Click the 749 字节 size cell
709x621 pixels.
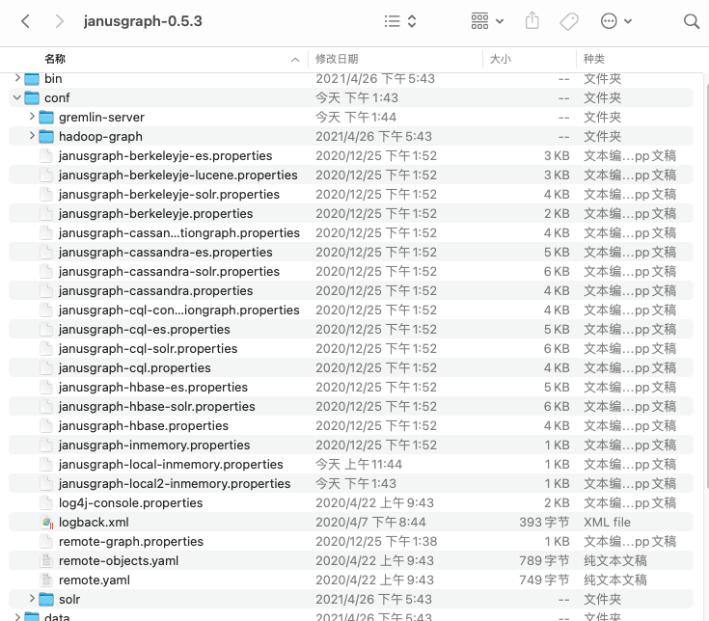544,580
